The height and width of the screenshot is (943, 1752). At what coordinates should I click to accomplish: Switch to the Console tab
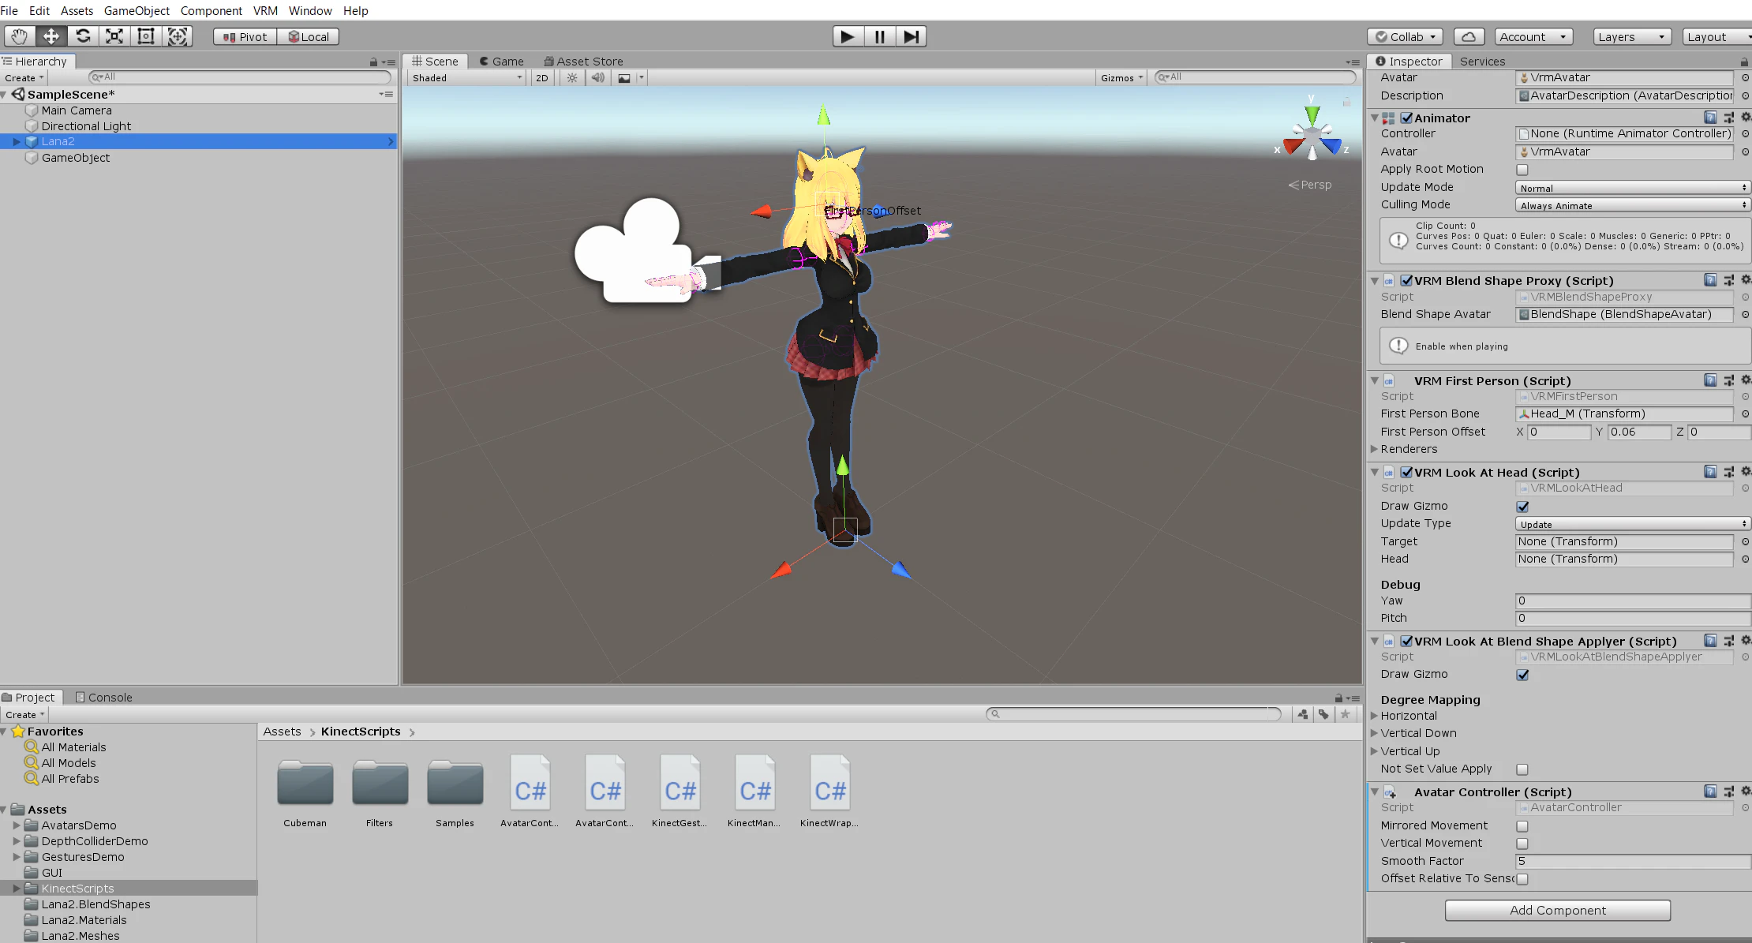click(103, 697)
